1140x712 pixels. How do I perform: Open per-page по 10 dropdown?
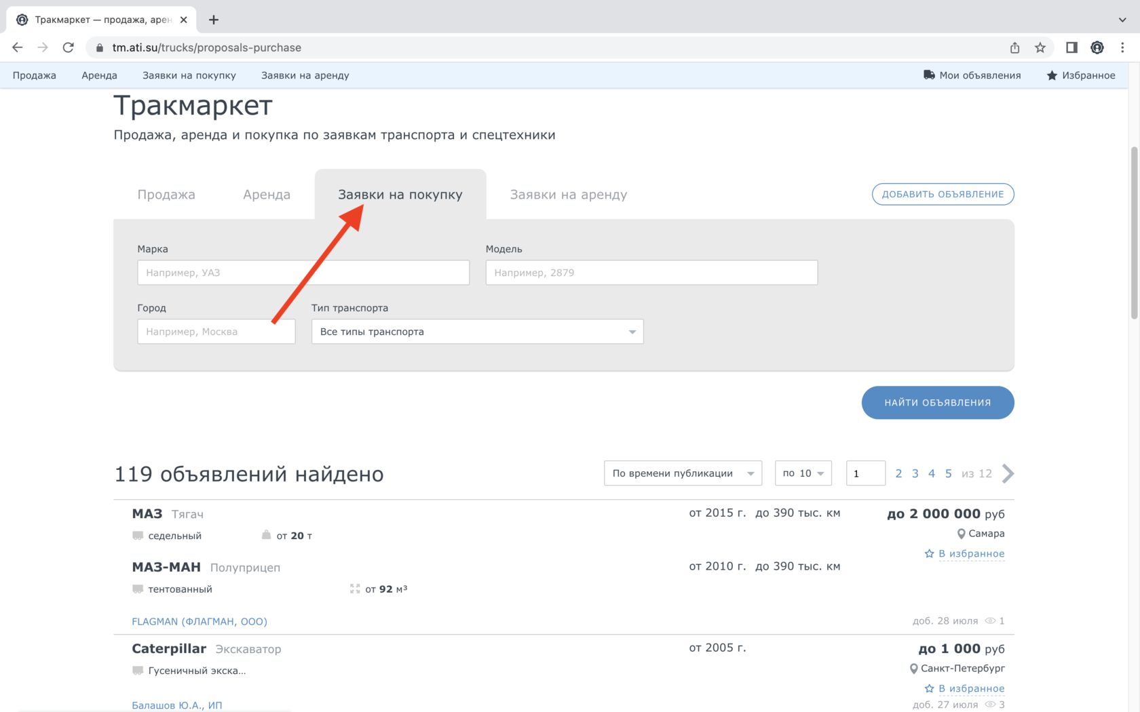(803, 473)
